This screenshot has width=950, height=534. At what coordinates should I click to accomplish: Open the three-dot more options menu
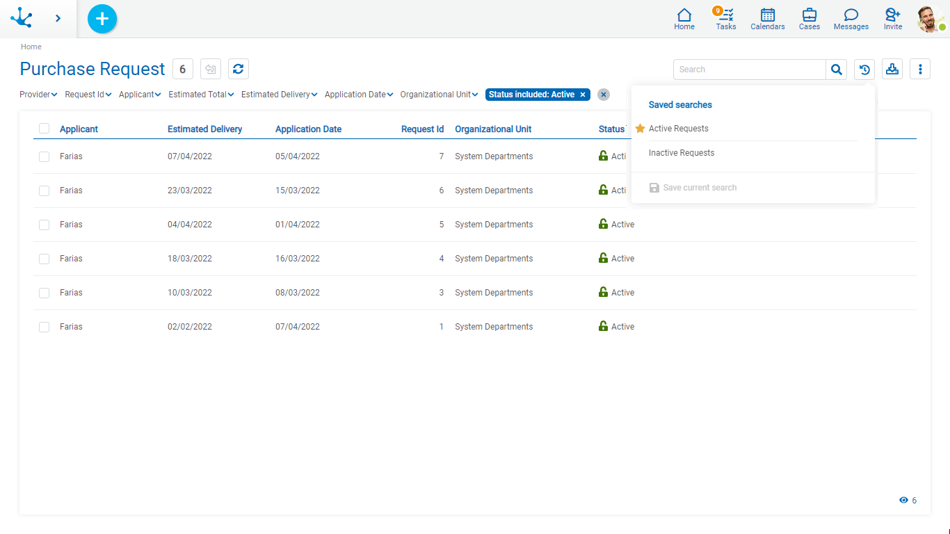click(x=920, y=70)
